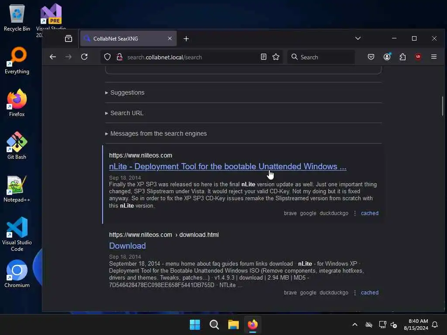Reload the current page
Screen dimensions: 447x335
pos(84,57)
